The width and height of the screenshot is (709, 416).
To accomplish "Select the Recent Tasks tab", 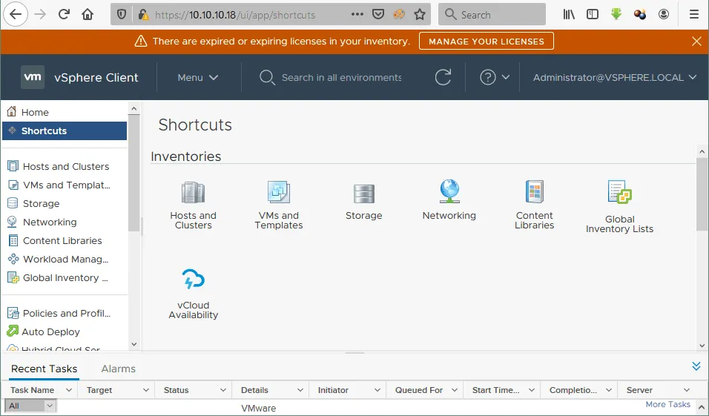I will coord(44,369).
